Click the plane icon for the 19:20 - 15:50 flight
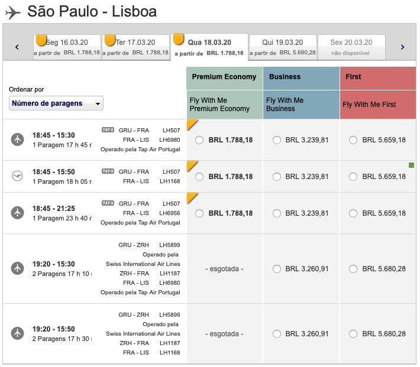This screenshot has width=420, height=367. (17, 333)
